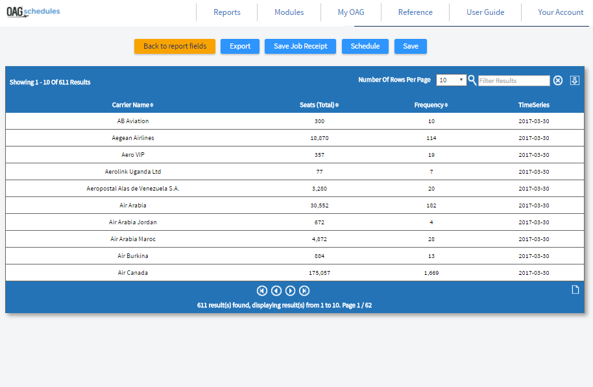
Task: Click the Back to report fields button
Action: (x=175, y=46)
